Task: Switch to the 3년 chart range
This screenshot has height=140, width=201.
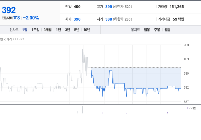Action: coord(67,30)
